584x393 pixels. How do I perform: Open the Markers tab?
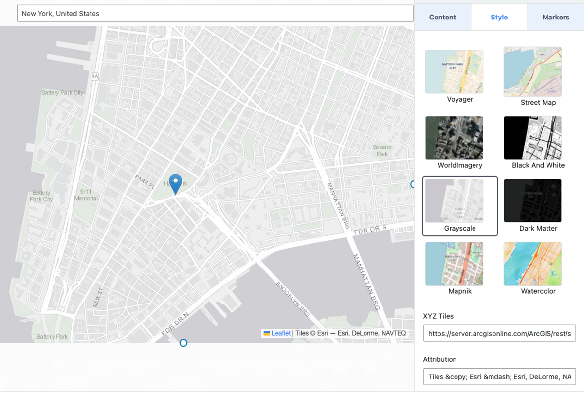(555, 17)
